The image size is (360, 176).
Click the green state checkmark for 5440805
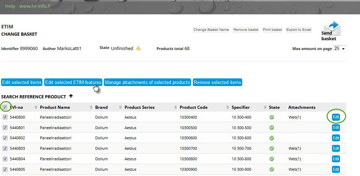pyautogui.click(x=272, y=169)
